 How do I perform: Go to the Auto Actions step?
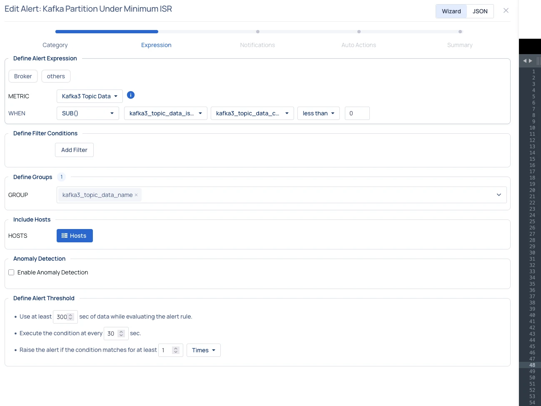(x=359, y=45)
